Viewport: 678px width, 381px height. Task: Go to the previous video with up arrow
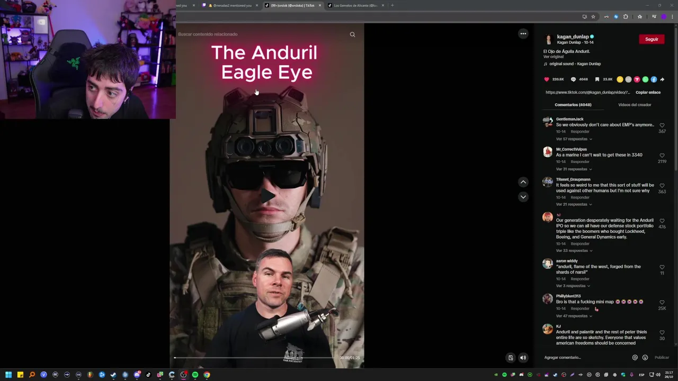point(523,182)
